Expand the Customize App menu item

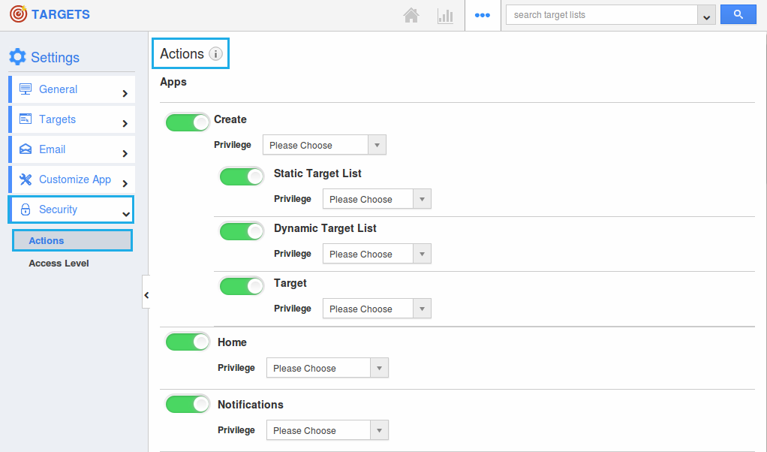pos(72,179)
